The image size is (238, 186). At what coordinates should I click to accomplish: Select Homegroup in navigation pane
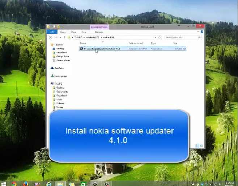click(59, 76)
